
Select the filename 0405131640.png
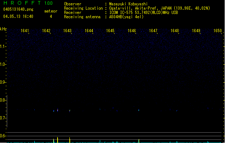pyautogui.click(x=18, y=9)
